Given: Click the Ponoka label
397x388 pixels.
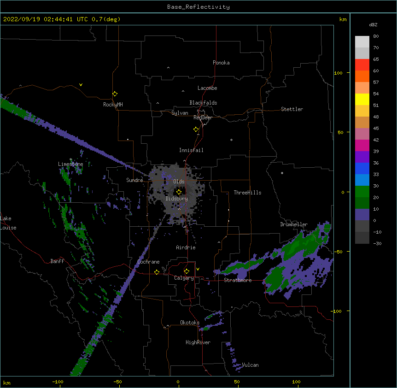Looking at the screenshot, I should [x=221, y=63].
